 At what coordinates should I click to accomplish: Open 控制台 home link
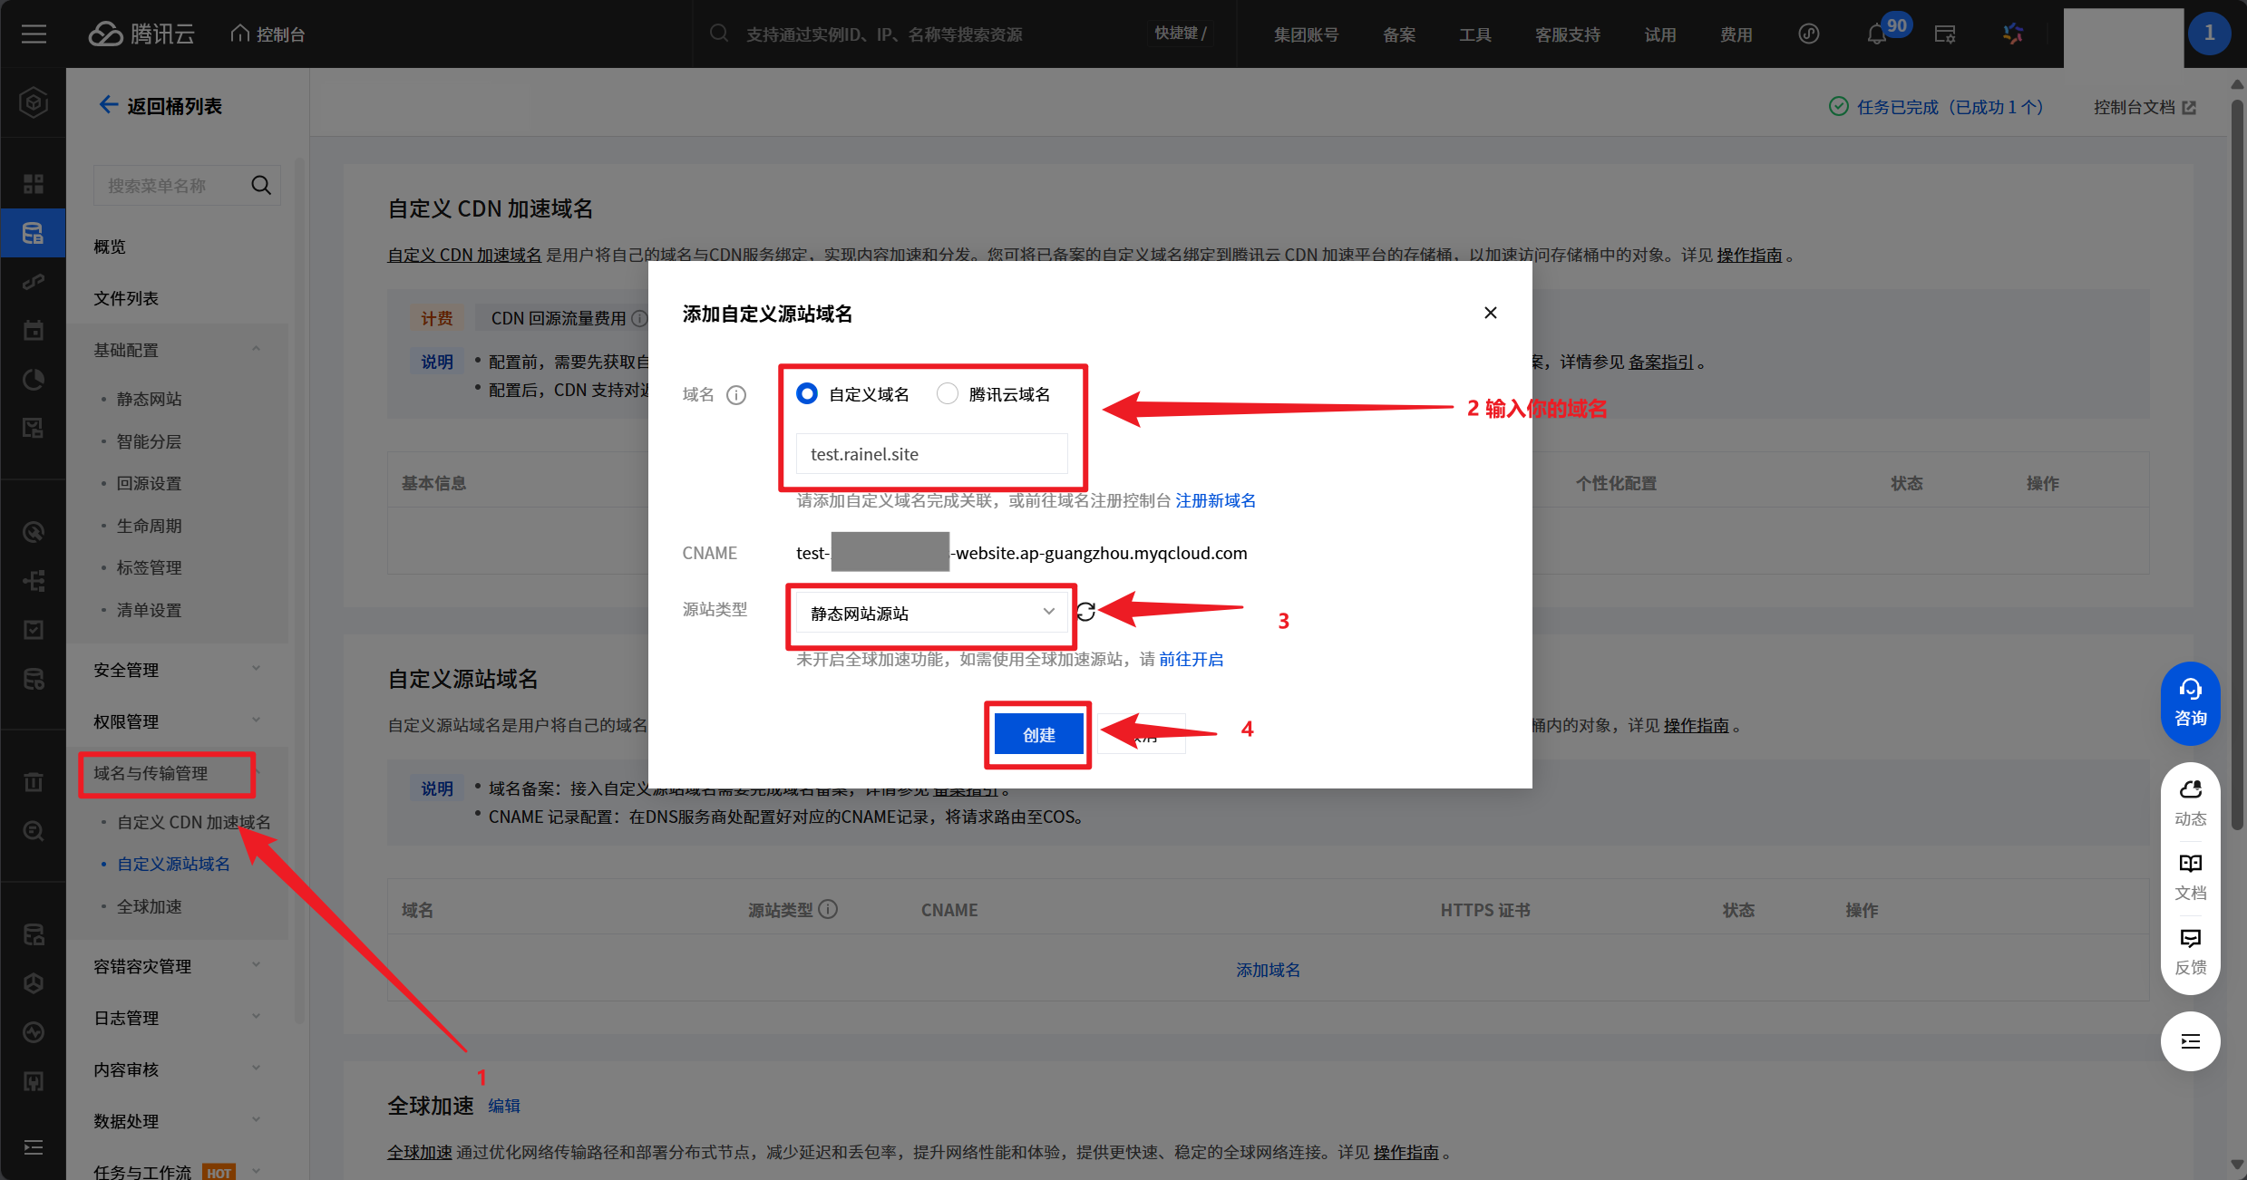(x=267, y=34)
